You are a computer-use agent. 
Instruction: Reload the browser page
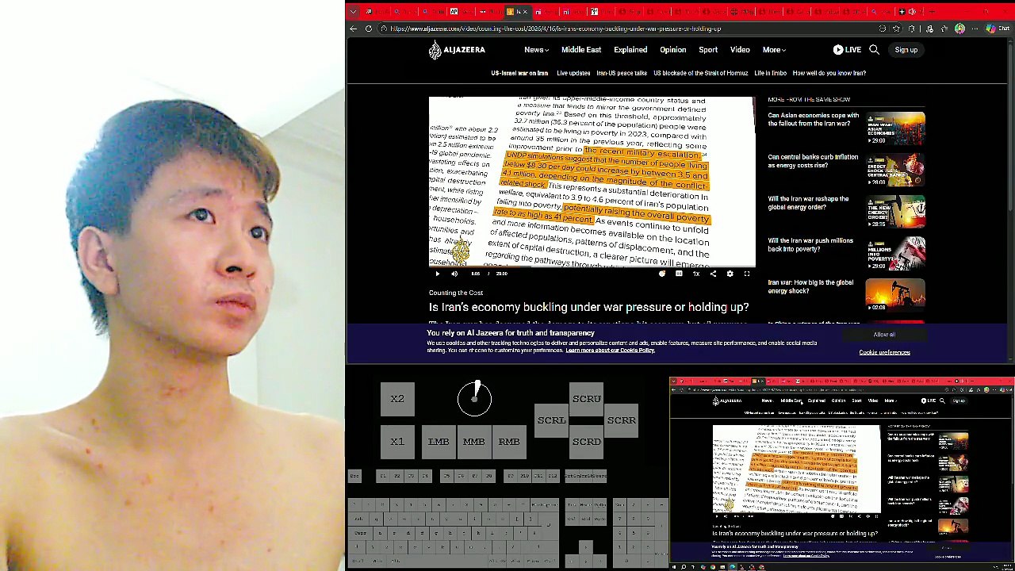[x=369, y=29]
